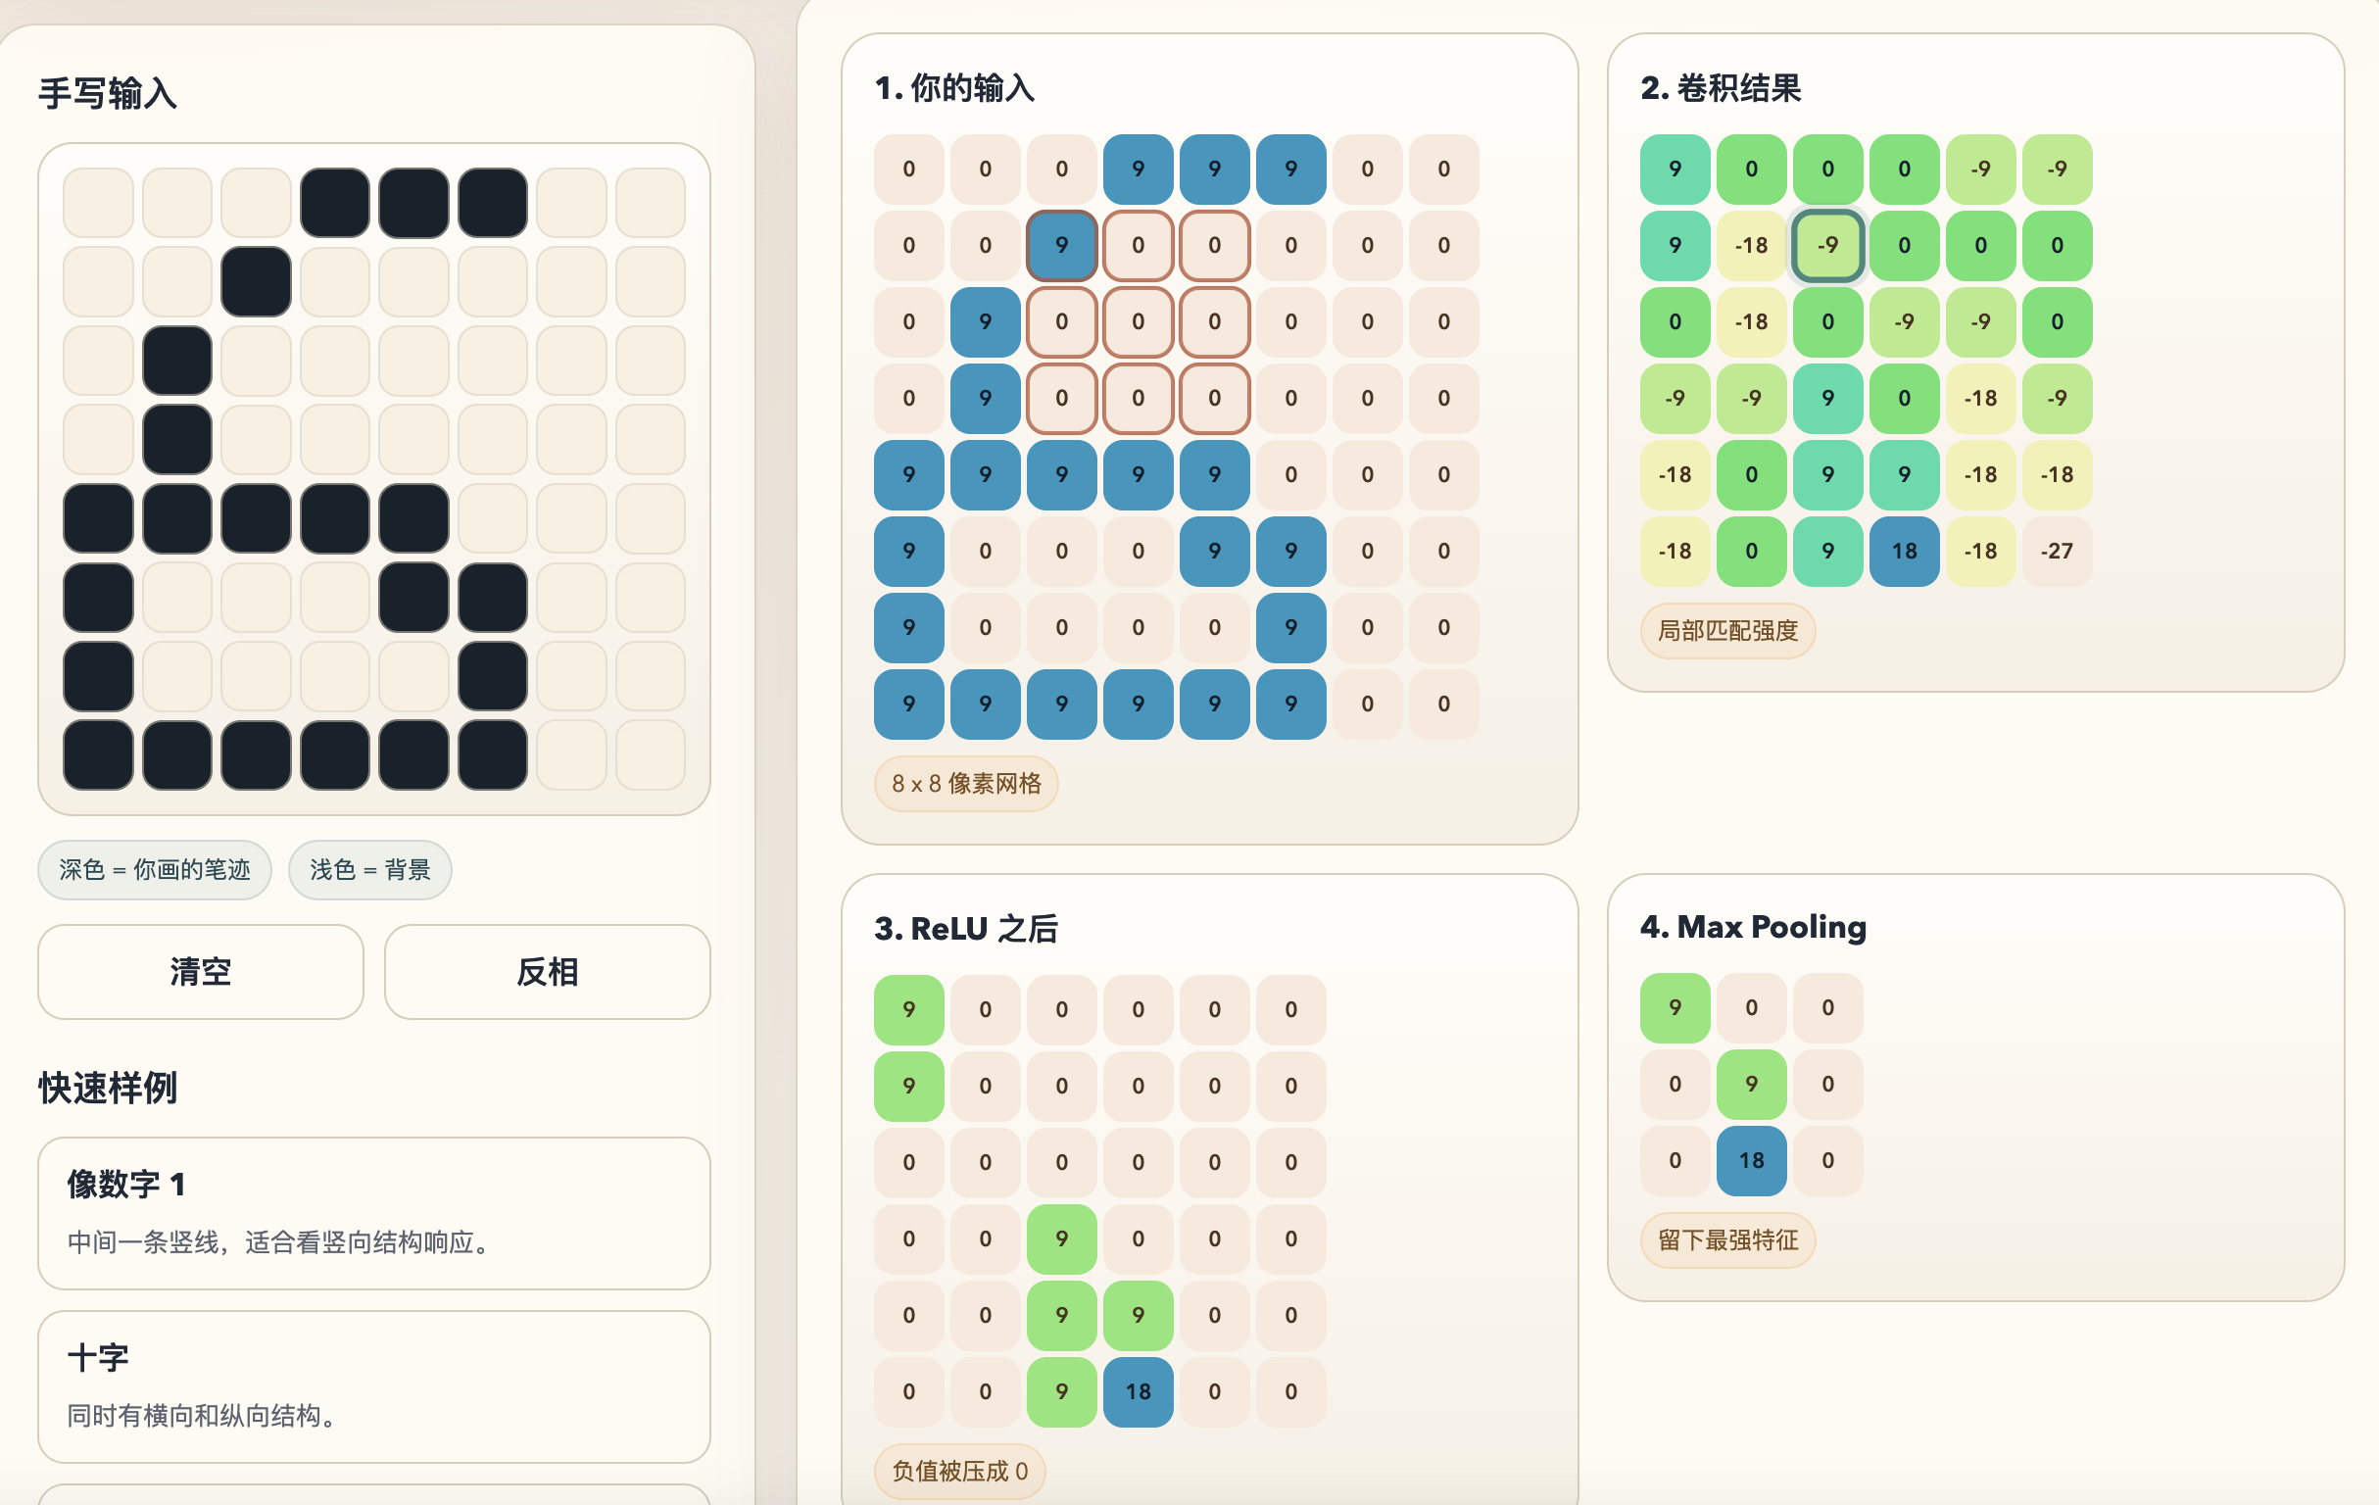Select the -27 cell in the convolution result
Viewport: 2379px width, 1505px height.
coord(2056,551)
